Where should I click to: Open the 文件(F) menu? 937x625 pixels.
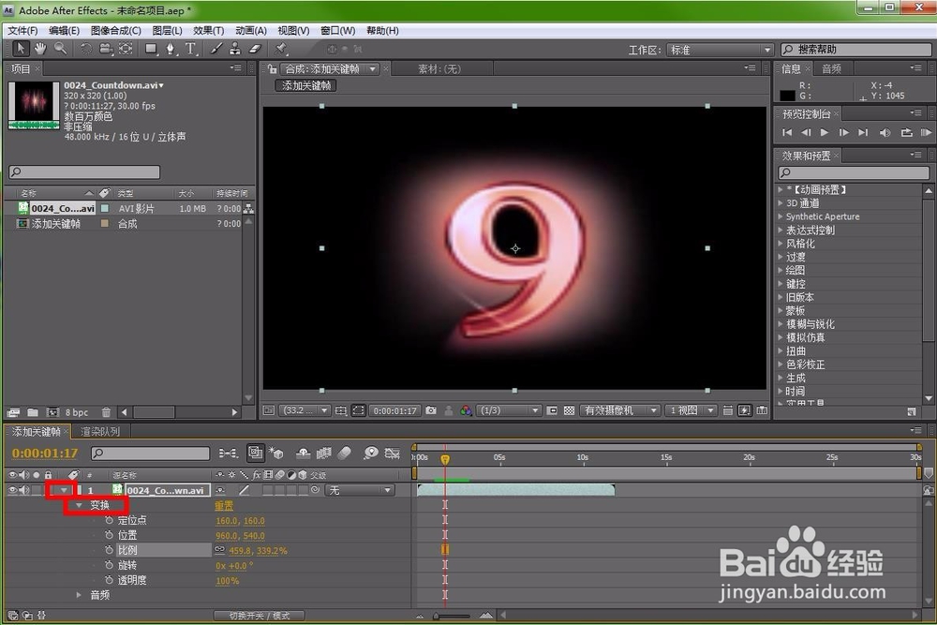click(22, 31)
